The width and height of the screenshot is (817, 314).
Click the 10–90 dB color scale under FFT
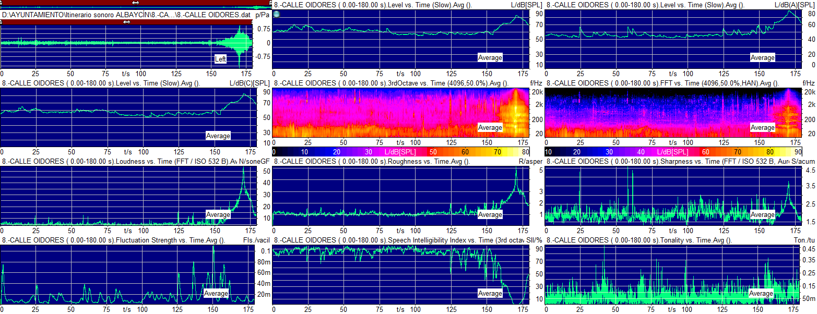(x=673, y=151)
